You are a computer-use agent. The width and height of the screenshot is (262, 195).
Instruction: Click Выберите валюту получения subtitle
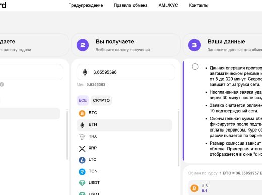[122, 50]
